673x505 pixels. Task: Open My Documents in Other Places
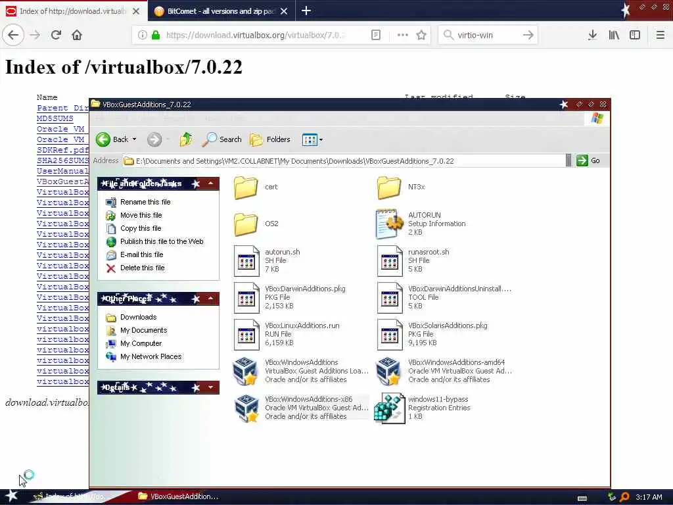[143, 330]
